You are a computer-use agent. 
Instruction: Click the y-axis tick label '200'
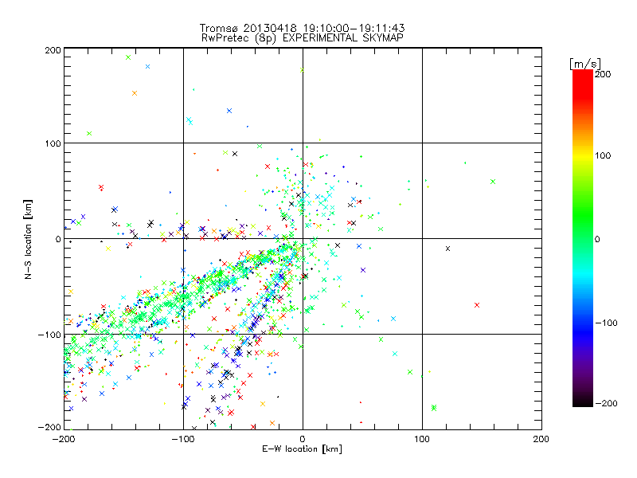click(x=53, y=50)
